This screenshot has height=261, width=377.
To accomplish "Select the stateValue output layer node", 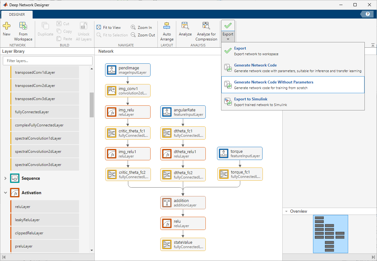I will 183,244.
